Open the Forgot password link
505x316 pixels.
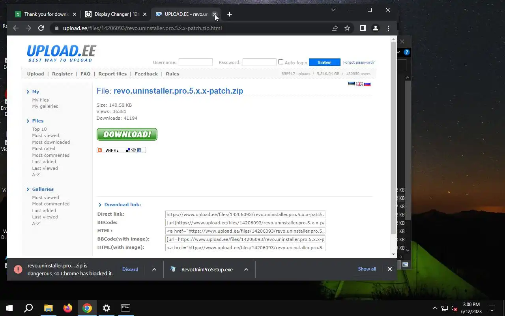[359, 62]
